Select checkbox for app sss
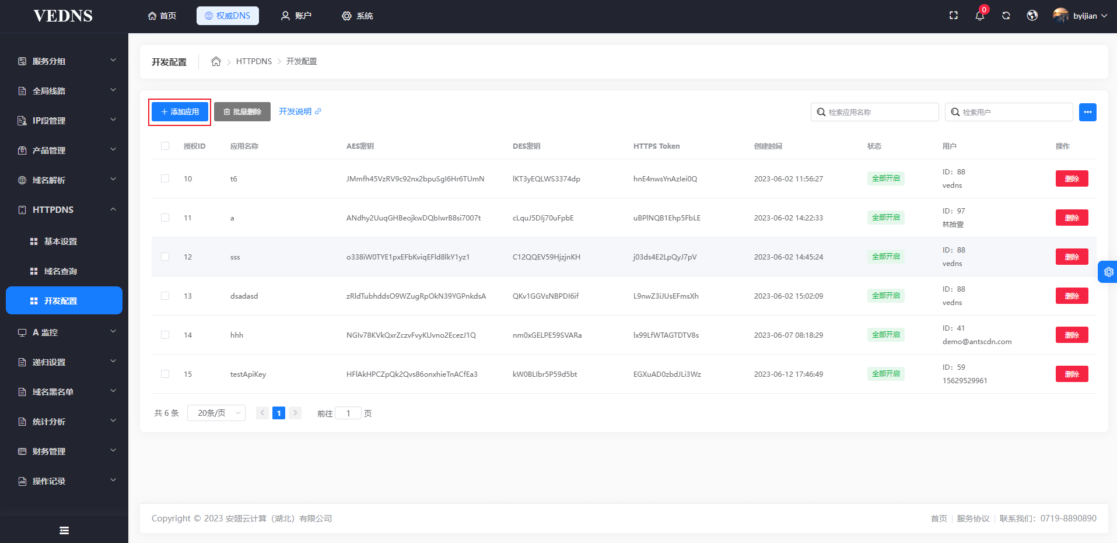Image resolution: width=1117 pixels, height=543 pixels. (x=165, y=257)
